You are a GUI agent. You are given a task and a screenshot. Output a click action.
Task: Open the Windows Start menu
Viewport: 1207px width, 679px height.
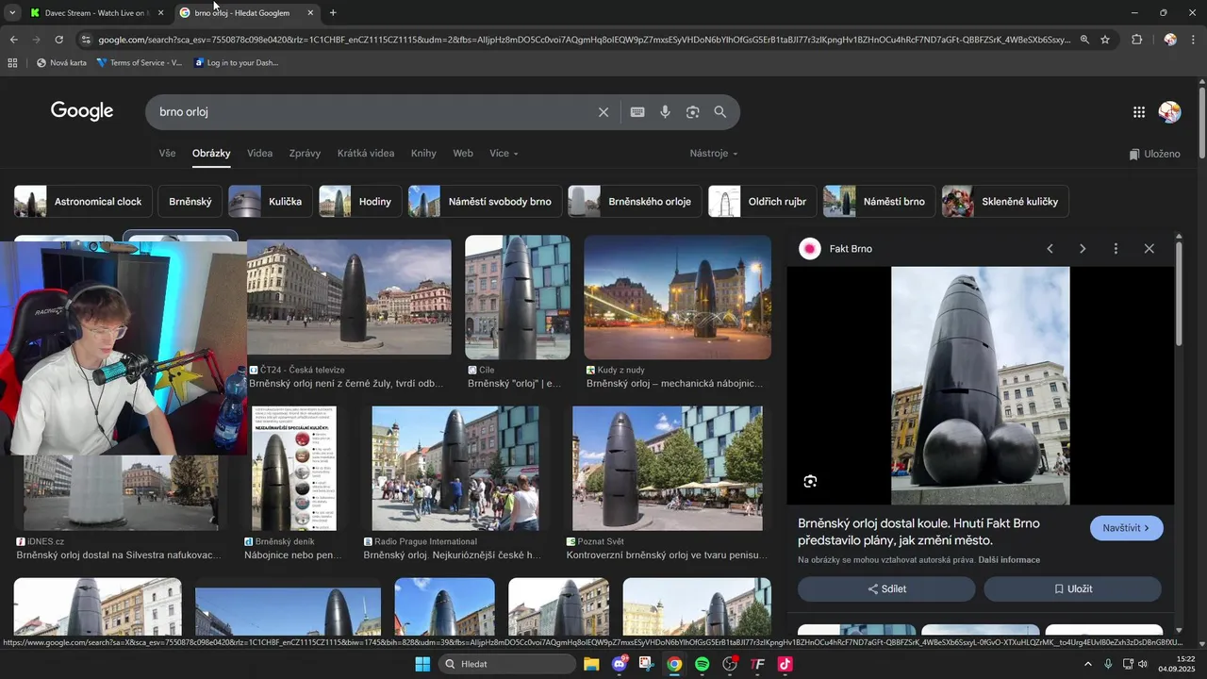click(x=422, y=664)
